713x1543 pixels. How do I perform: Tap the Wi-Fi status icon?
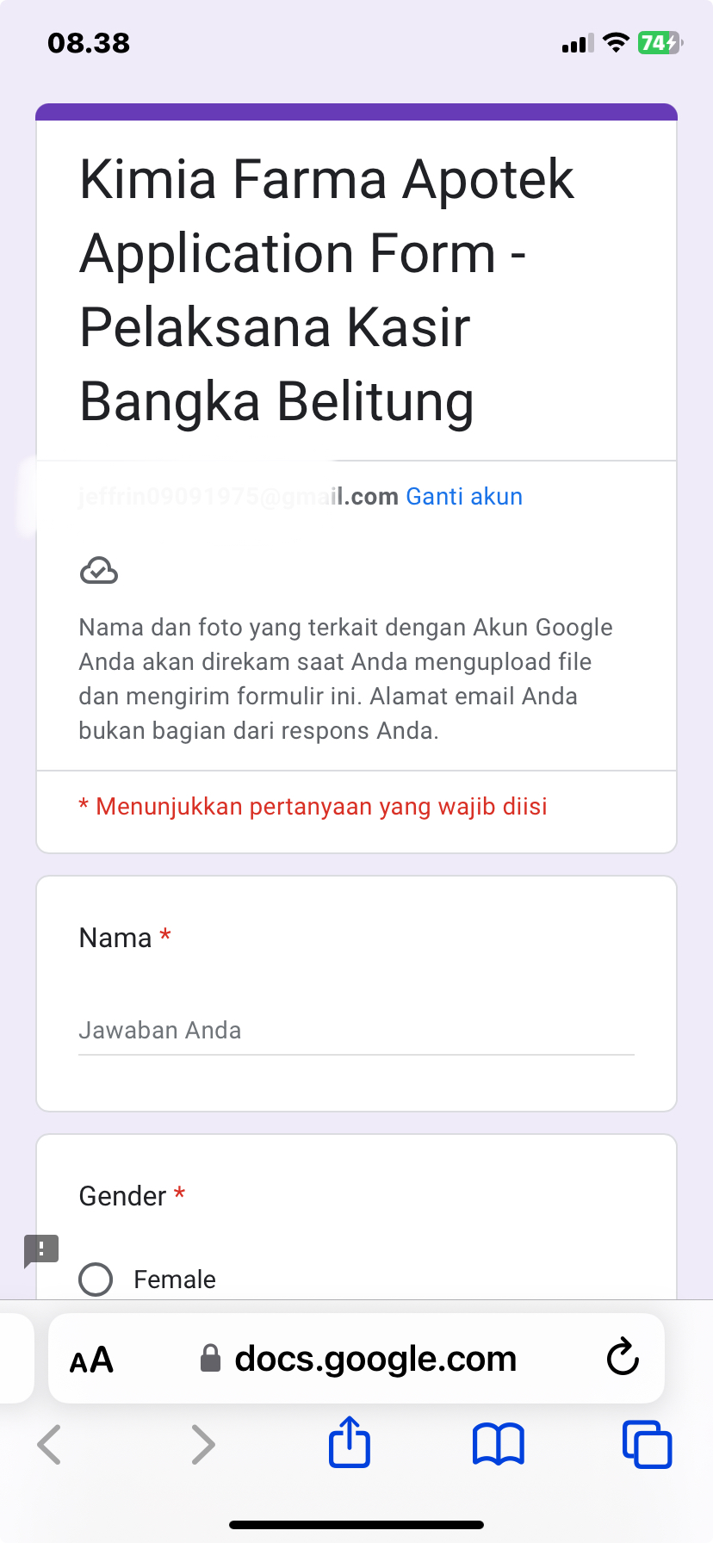pos(616,43)
